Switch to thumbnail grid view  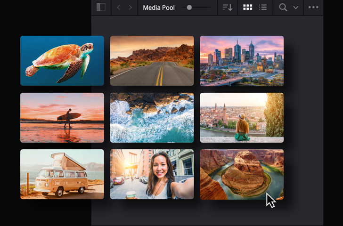tap(248, 8)
